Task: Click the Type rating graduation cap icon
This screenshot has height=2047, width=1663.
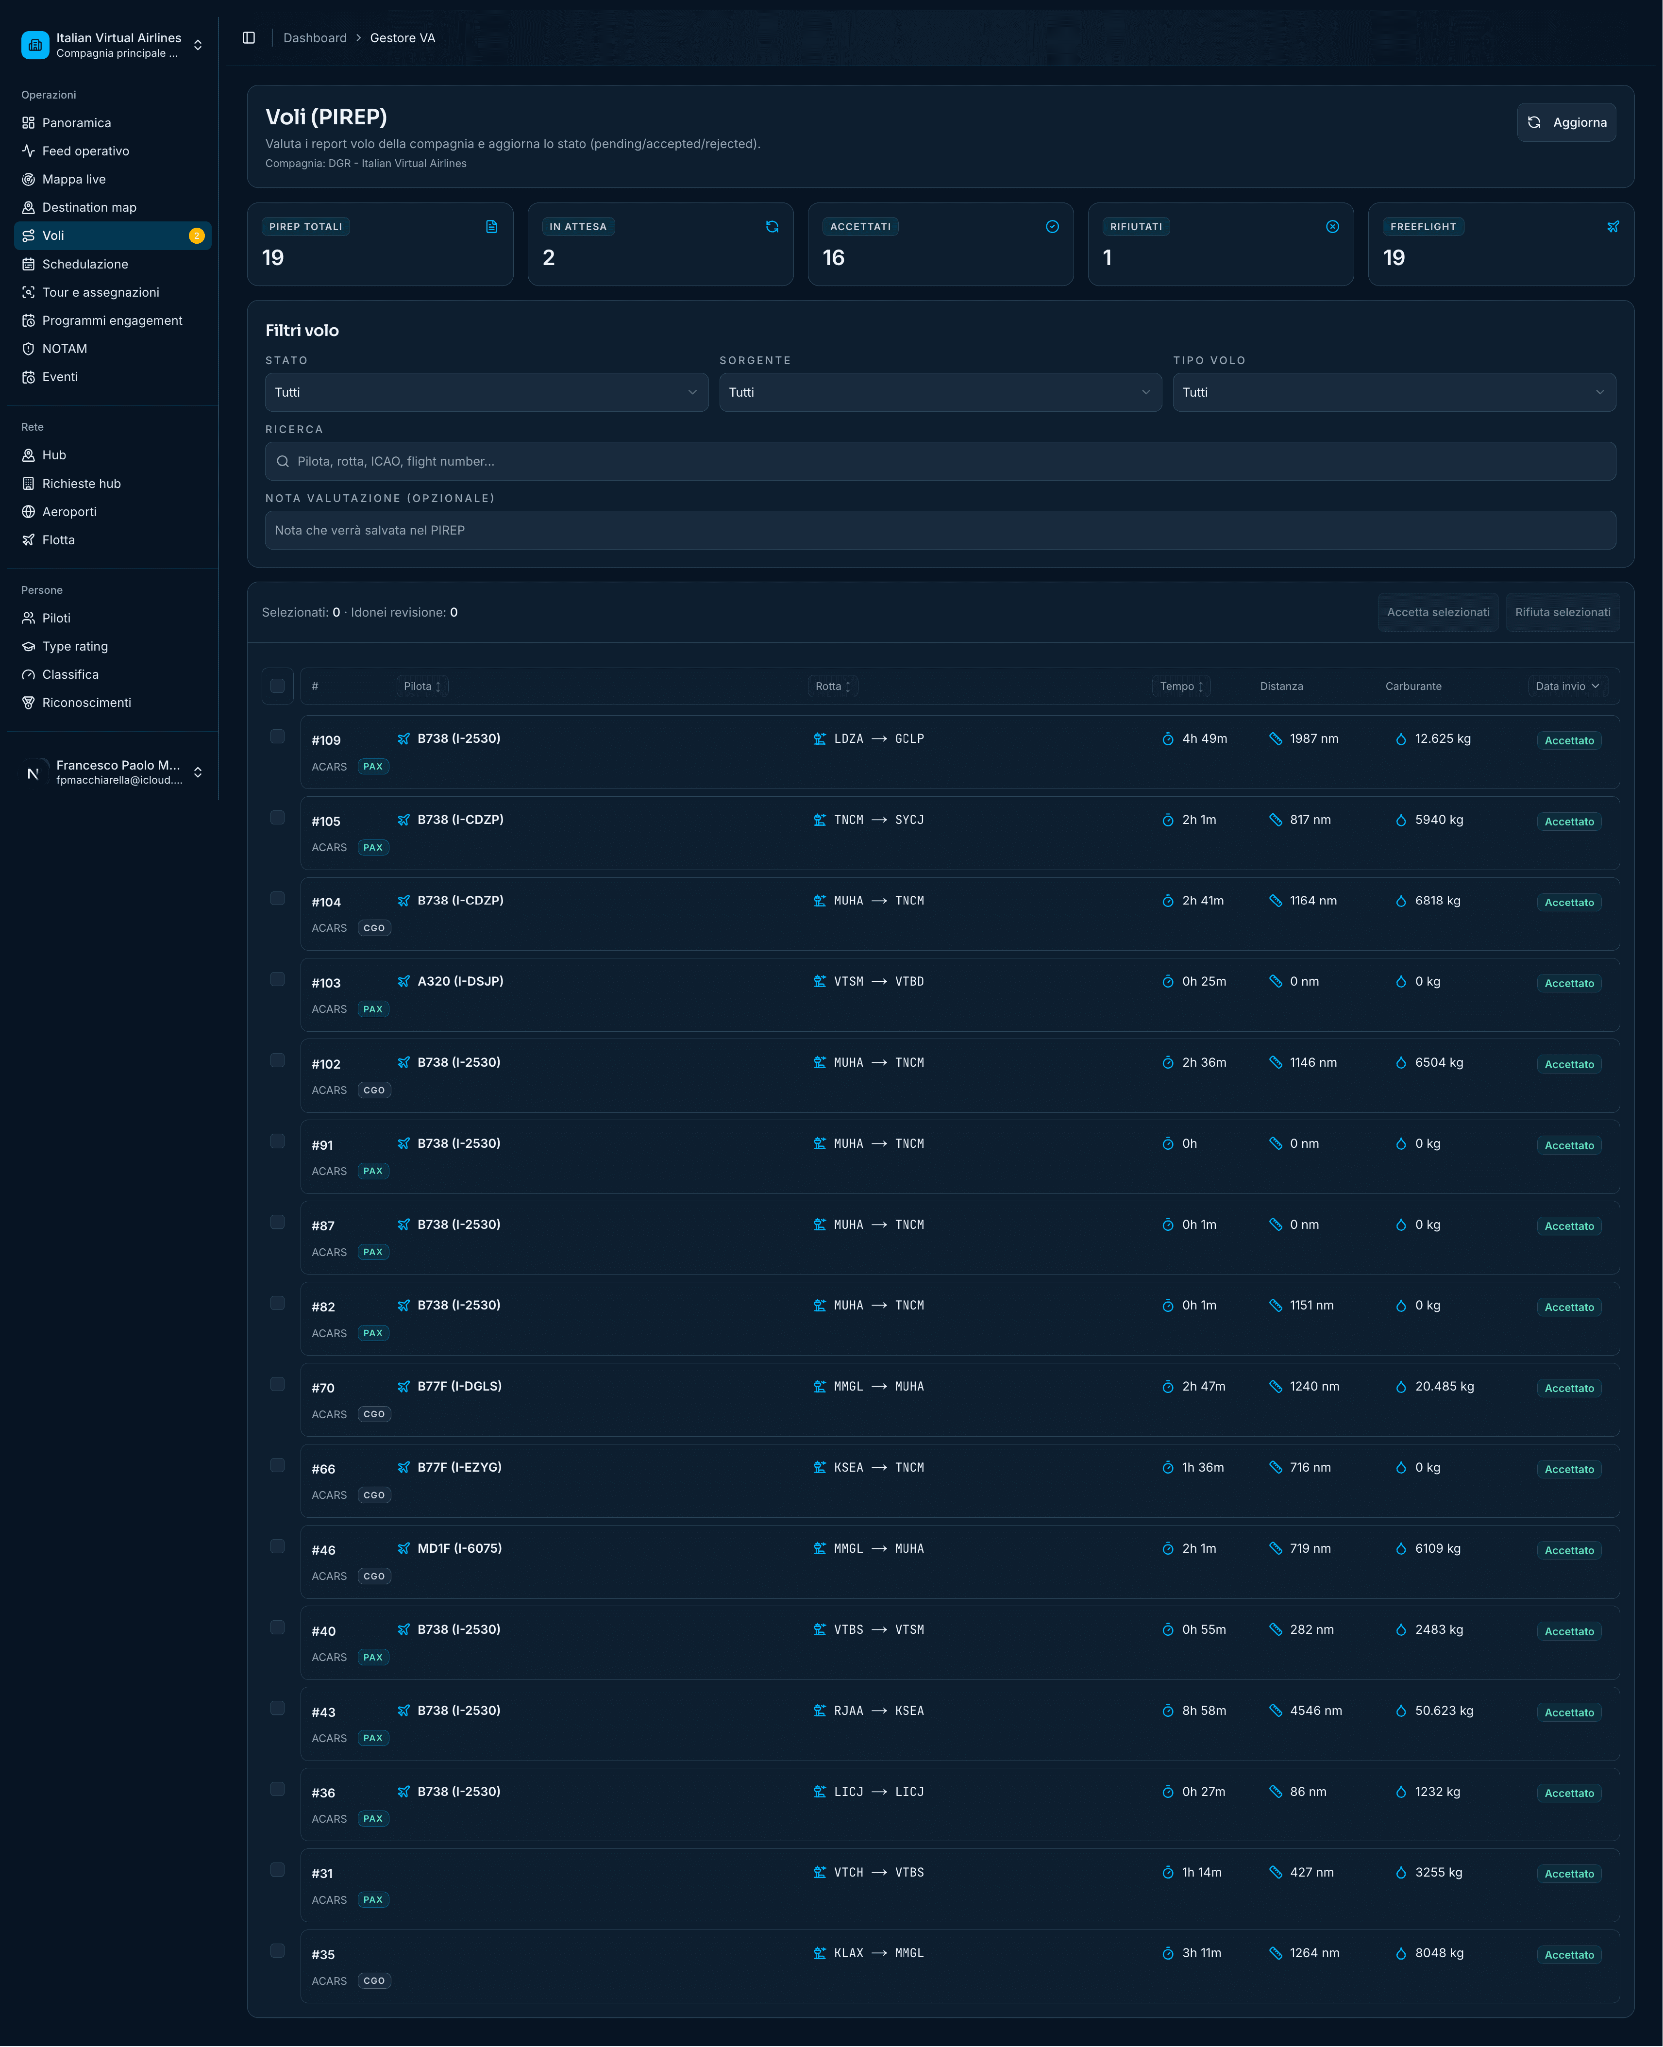Action: (x=29, y=647)
